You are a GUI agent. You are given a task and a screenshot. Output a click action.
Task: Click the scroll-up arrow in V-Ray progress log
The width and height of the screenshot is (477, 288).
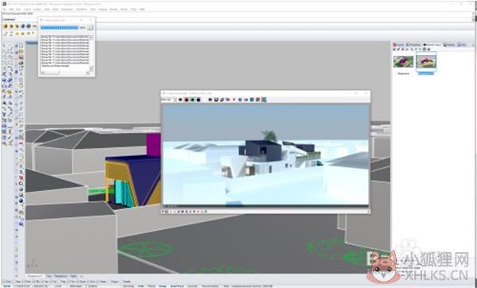tap(91, 37)
